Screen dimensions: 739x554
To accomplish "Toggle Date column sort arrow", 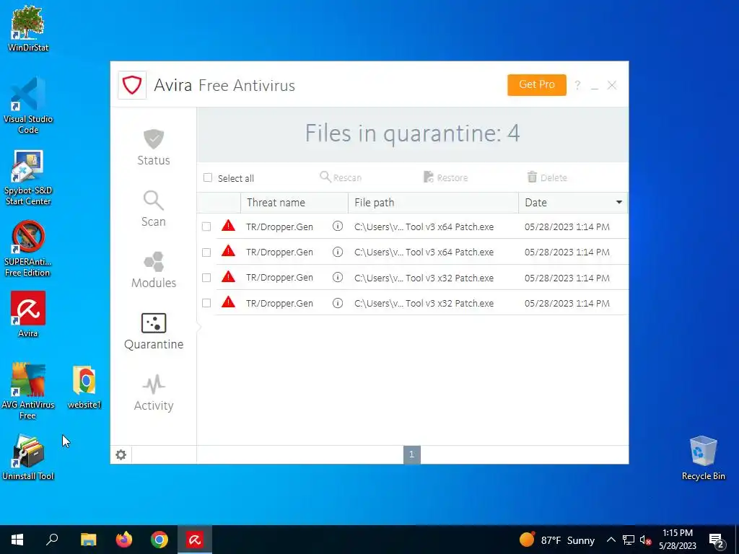I will pos(618,202).
